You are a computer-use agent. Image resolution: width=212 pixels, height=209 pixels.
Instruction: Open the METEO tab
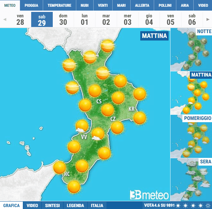pyautogui.click(x=10, y=5)
